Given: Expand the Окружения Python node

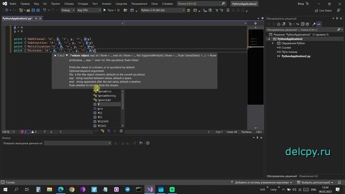Looking at the screenshot, I should 273,43.
